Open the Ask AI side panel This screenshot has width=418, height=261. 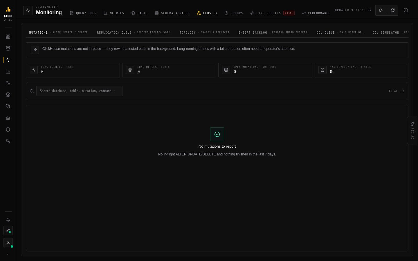tap(412, 130)
